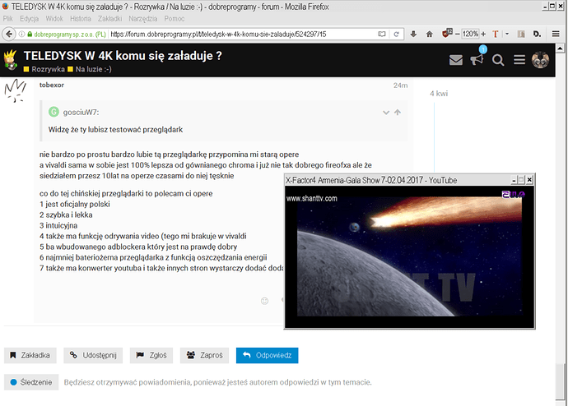This screenshot has height=406, width=568.
Task: Toggle the Zakładka bookmark for this topic
Action: [30, 355]
